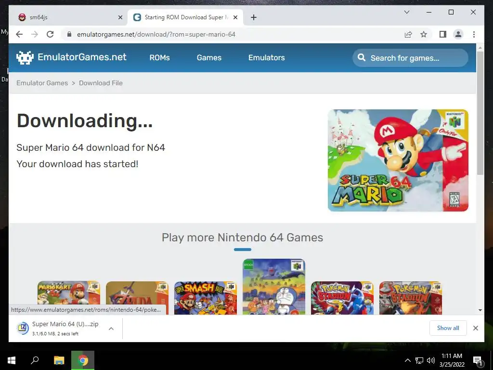Open the Emulators menu
Viewport: 493px width, 370px height.
tap(267, 58)
